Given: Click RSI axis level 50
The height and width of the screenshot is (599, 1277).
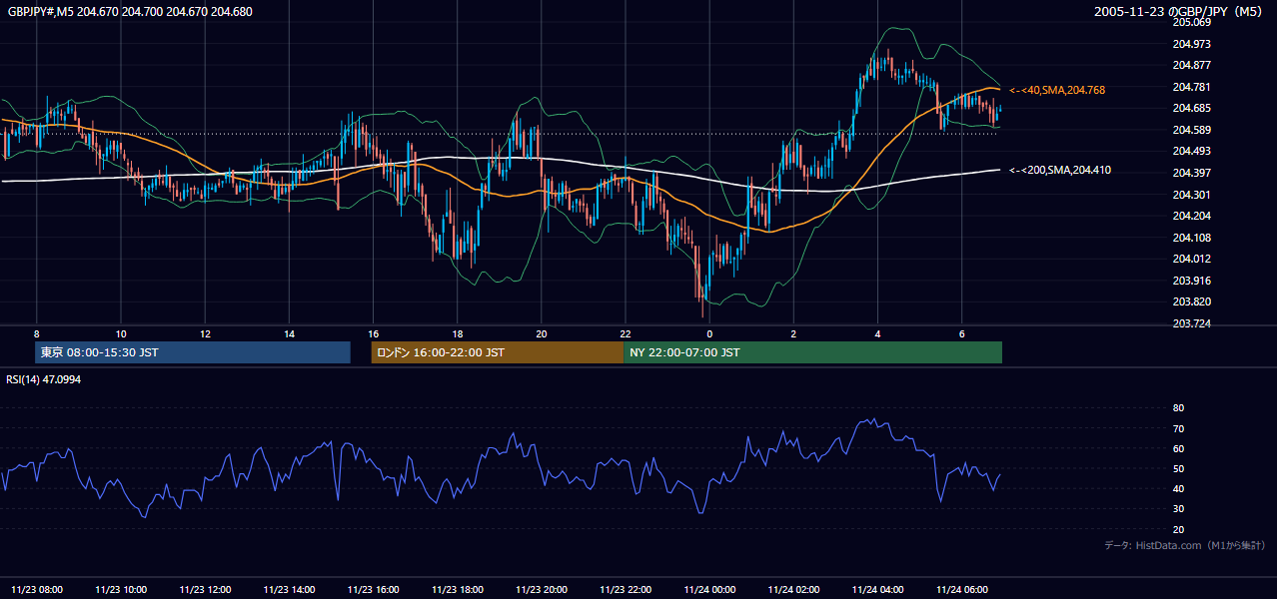Looking at the screenshot, I should tap(1178, 468).
